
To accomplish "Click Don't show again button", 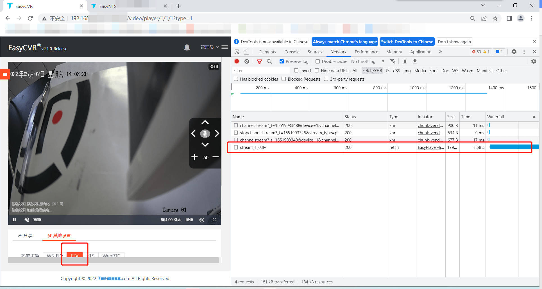I will (454, 42).
